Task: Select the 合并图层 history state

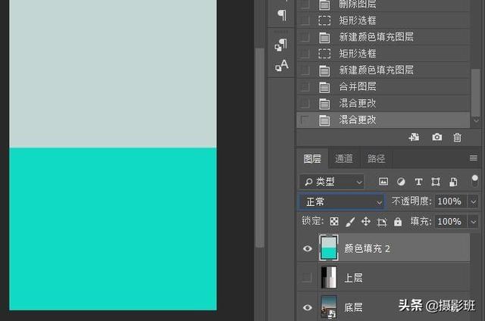Action: tap(383, 87)
